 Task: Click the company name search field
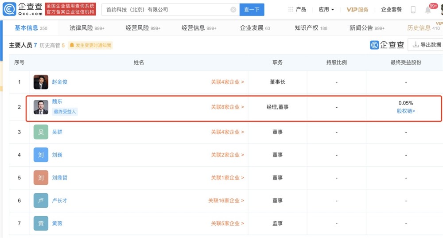(166, 9)
